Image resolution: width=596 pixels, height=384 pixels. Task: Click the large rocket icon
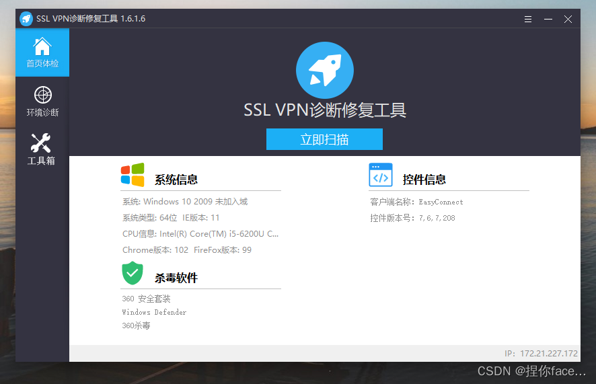pyautogui.click(x=325, y=70)
